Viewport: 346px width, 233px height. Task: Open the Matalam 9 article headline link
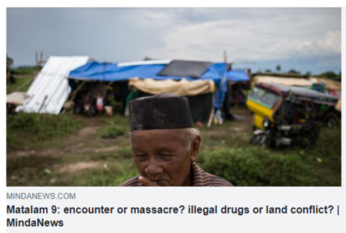tap(173, 216)
